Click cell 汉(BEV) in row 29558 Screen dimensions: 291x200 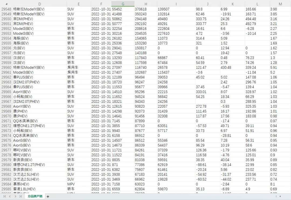[40, 58]
